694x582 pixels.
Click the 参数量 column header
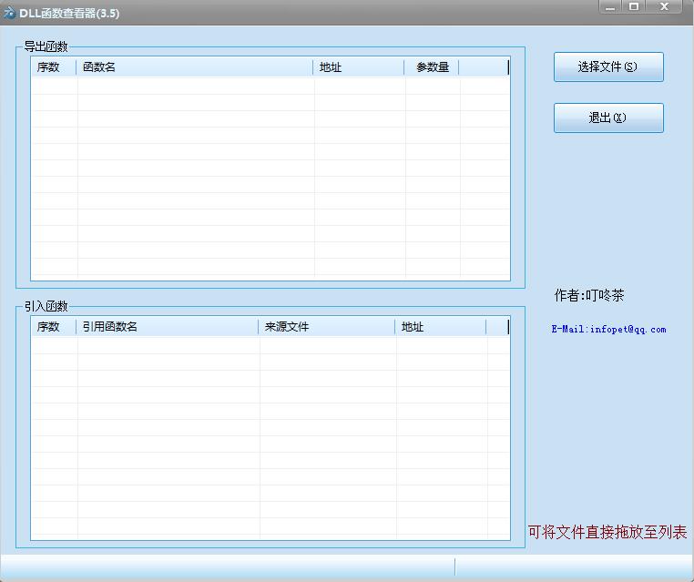pos(432,67)
